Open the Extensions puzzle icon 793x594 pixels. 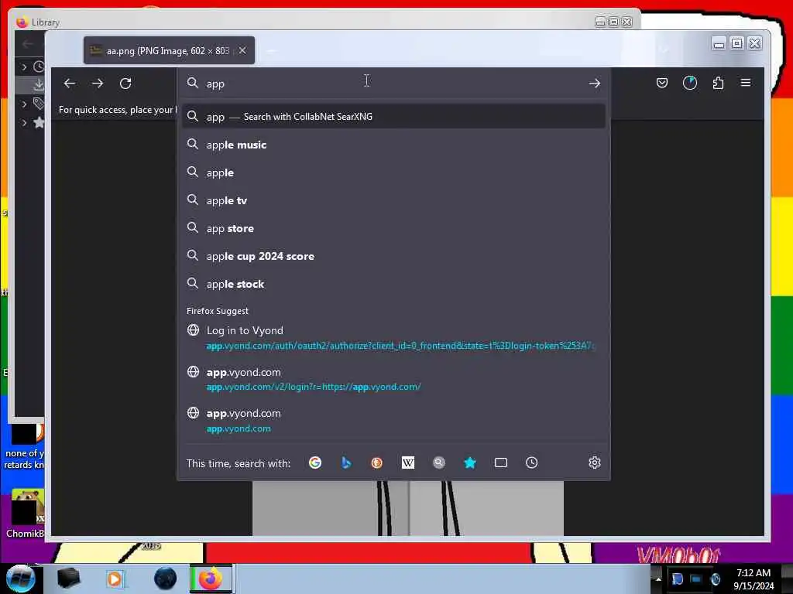pyautogui.click(x=718, y=83)
